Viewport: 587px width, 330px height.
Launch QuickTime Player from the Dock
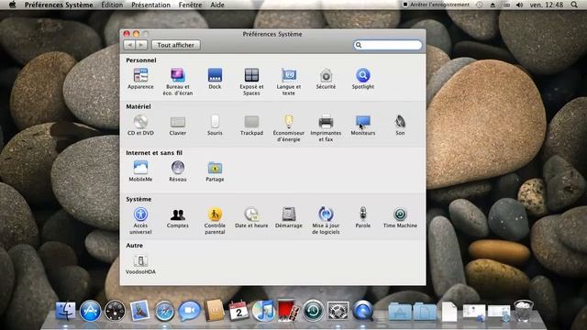pos(363,311)
